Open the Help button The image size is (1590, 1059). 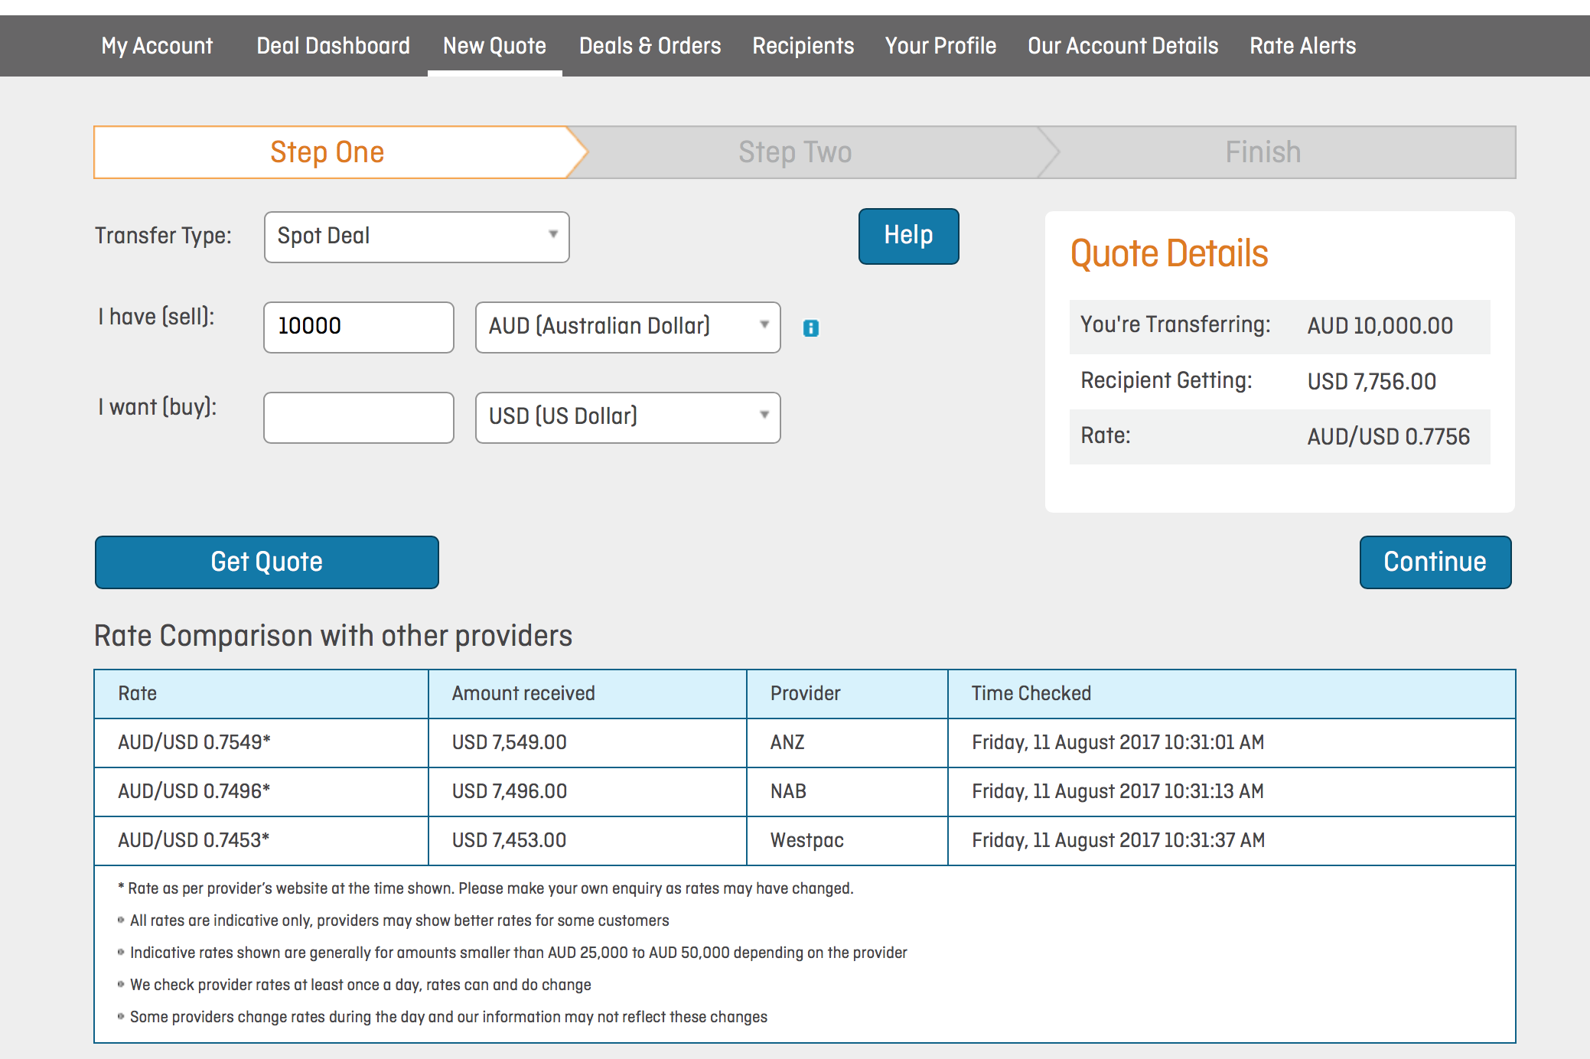click(909, 236)
